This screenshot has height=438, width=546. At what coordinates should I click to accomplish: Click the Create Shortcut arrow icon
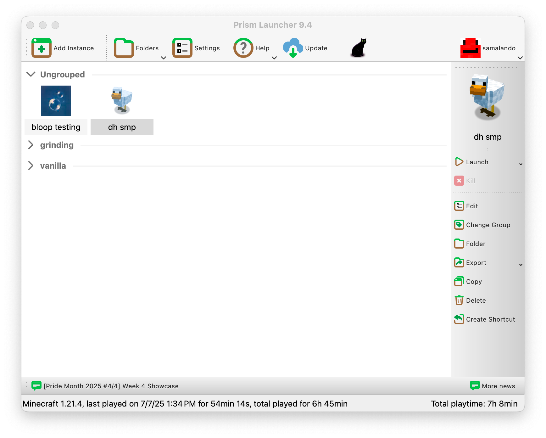point(459,319)
